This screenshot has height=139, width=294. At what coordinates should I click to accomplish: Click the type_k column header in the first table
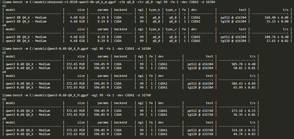154,10
